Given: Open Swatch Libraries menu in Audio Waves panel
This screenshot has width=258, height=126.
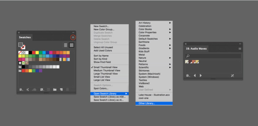Looking at the screenshot, I should coord(188,76).
